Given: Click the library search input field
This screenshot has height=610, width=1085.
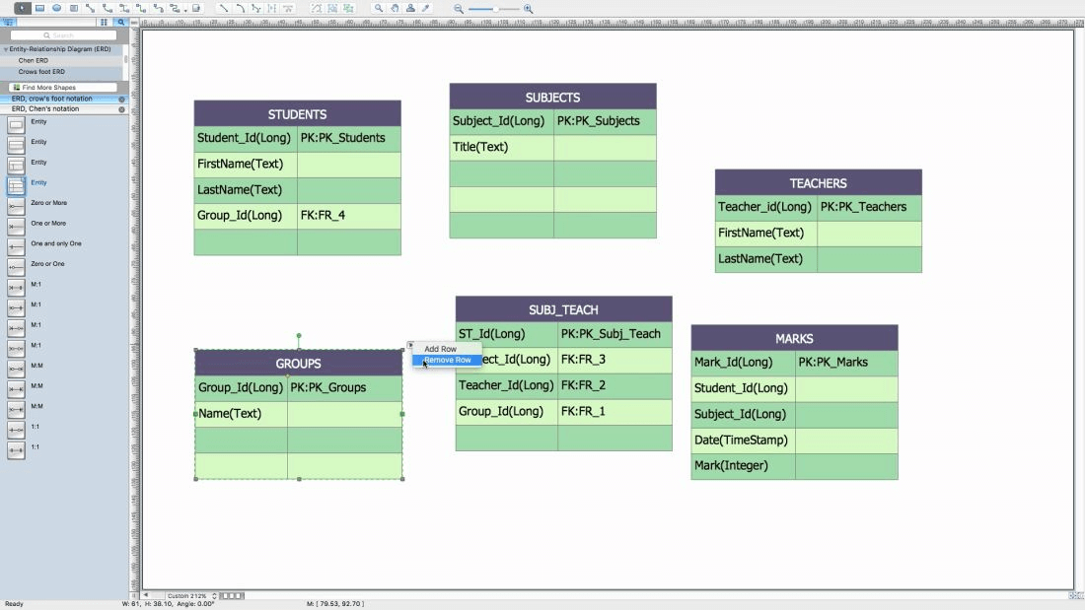Looking at the screenshot, I should point(64,35).
